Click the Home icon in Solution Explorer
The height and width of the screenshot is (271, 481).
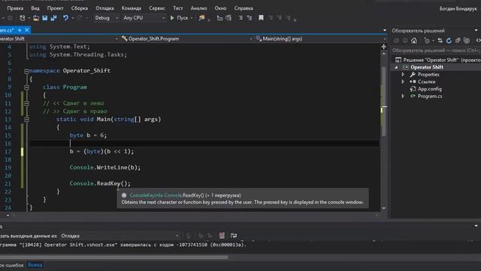coord(414,40)
